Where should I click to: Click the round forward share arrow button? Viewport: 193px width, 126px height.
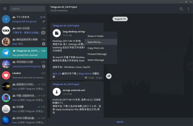(109, 76)
